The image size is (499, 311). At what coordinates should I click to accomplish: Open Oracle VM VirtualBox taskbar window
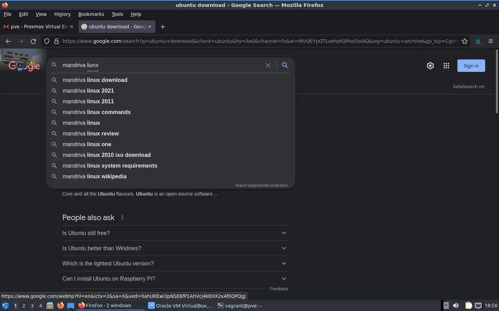(x=180, y=305)
